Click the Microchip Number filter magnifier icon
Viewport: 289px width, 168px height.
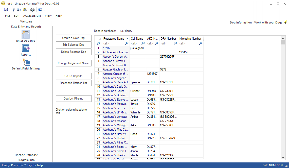click(201, 43)
